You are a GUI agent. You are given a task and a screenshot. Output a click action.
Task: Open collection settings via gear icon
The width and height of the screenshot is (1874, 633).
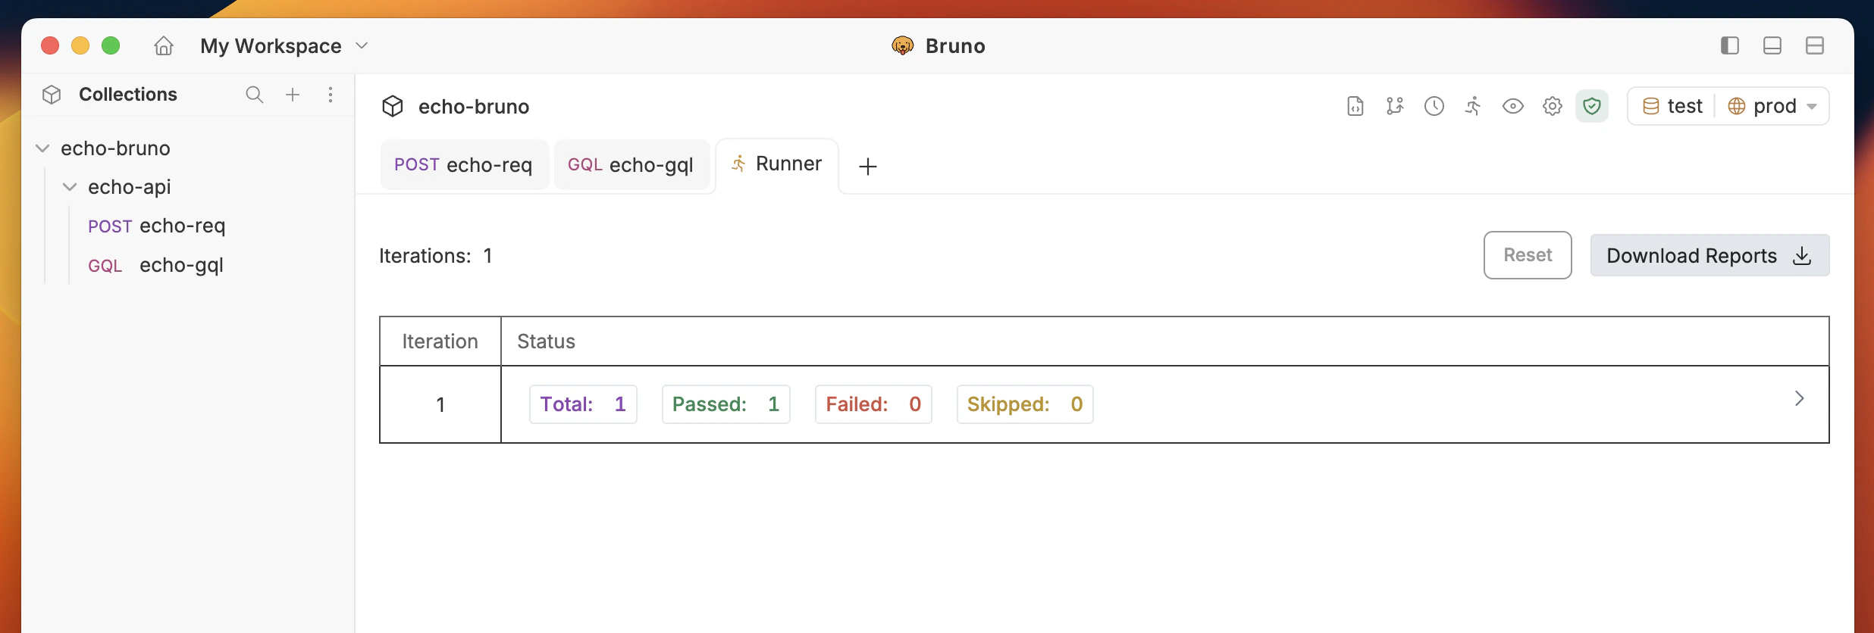(1553, 106)
